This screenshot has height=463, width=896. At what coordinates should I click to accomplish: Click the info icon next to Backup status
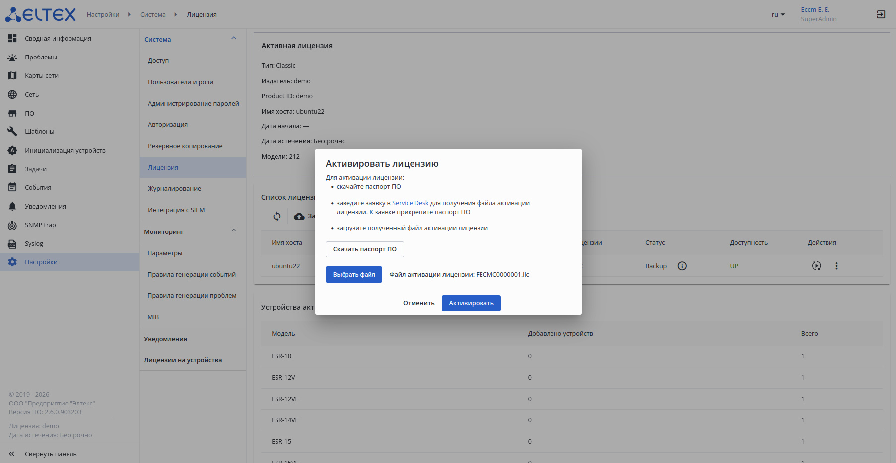(682, 266)
